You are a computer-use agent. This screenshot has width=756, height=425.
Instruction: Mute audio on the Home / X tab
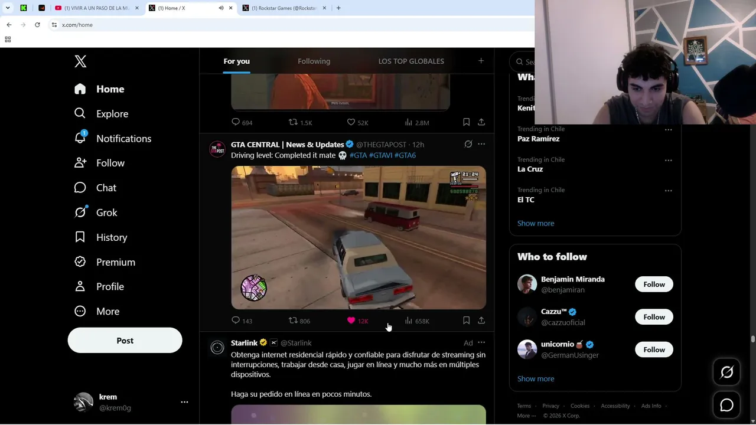click(221, 8)
